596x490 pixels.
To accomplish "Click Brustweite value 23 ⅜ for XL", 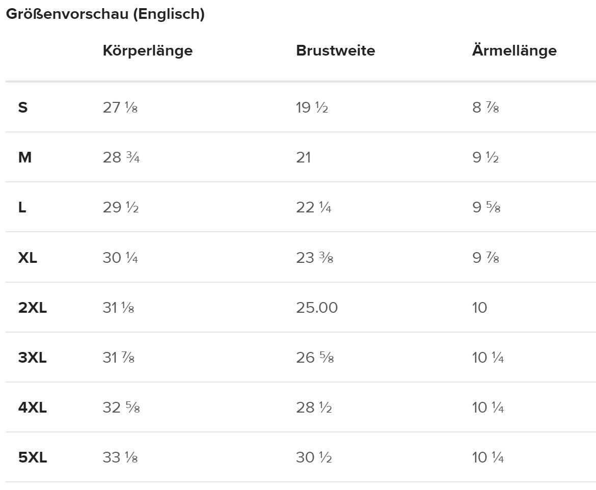I will [314, 258].
